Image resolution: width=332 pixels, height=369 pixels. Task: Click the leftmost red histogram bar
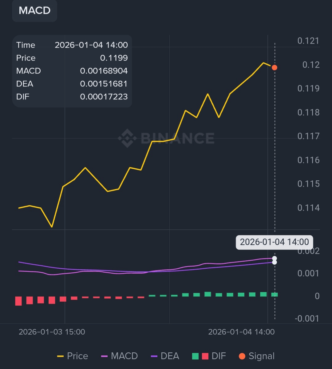18,301
